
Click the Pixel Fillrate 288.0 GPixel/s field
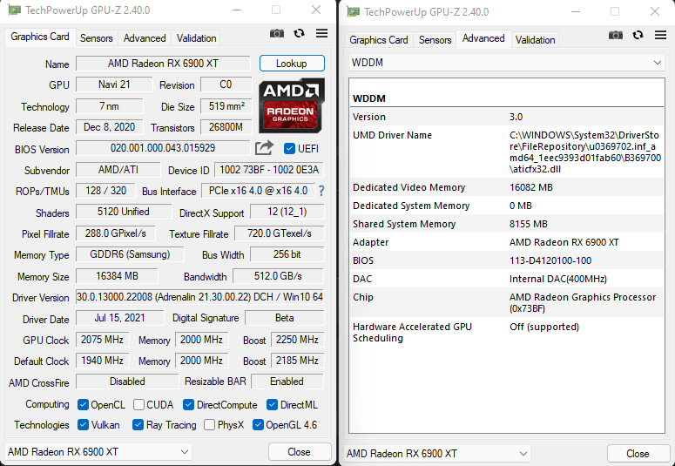(115, 233)
